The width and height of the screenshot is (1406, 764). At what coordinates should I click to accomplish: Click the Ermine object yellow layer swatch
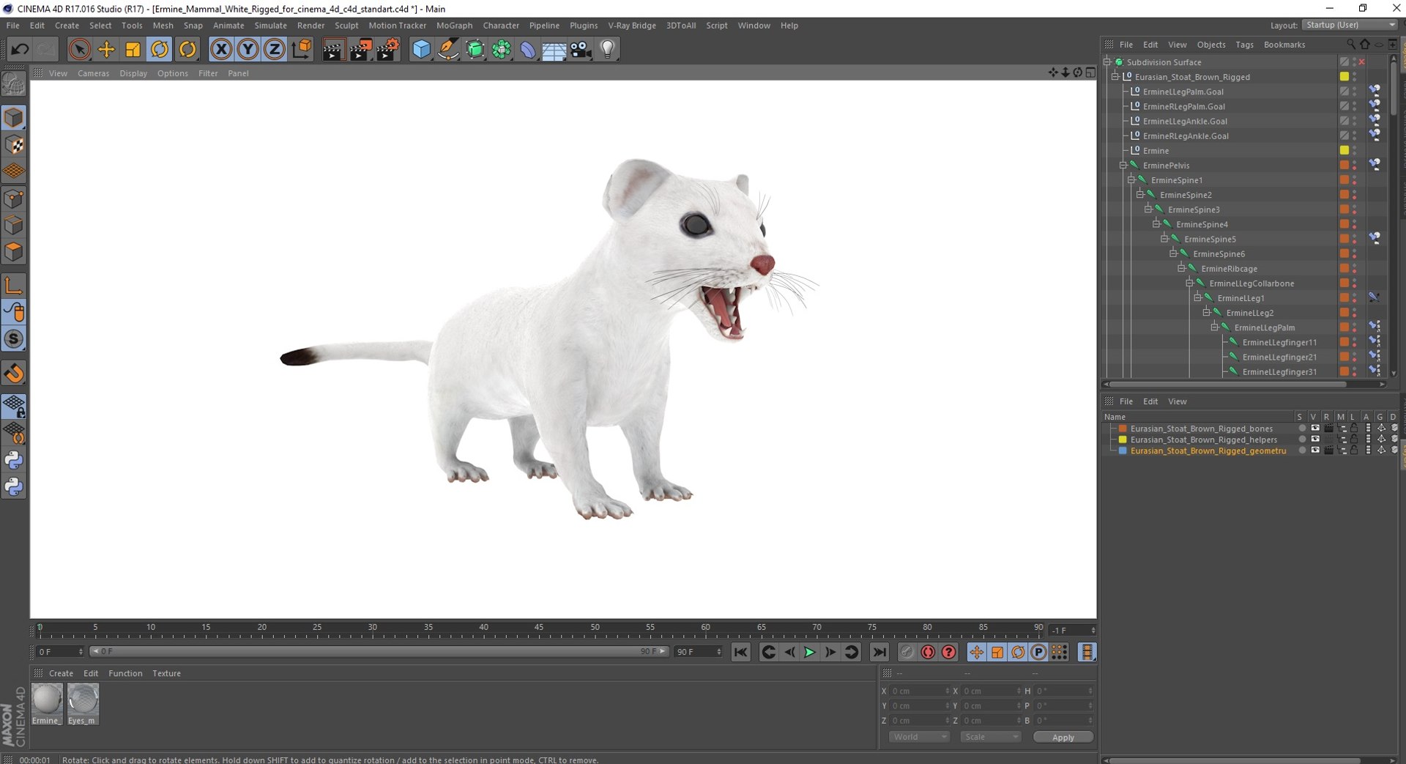[1344, 150]
